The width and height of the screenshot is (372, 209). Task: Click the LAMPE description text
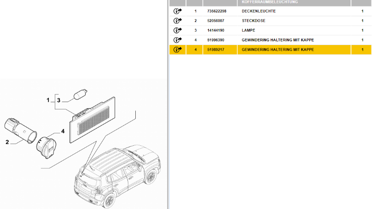[x=249, y=30]
